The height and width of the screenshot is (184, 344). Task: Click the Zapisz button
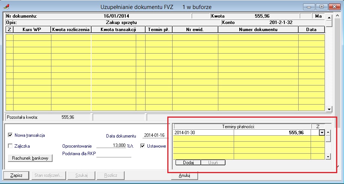click(x=17, y=175)
